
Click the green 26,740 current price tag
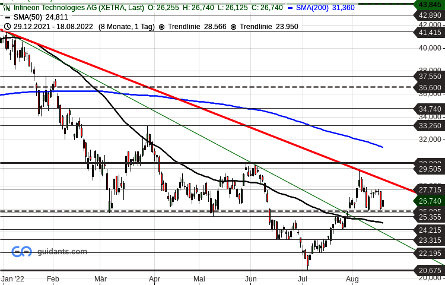(x=430, y=201)
